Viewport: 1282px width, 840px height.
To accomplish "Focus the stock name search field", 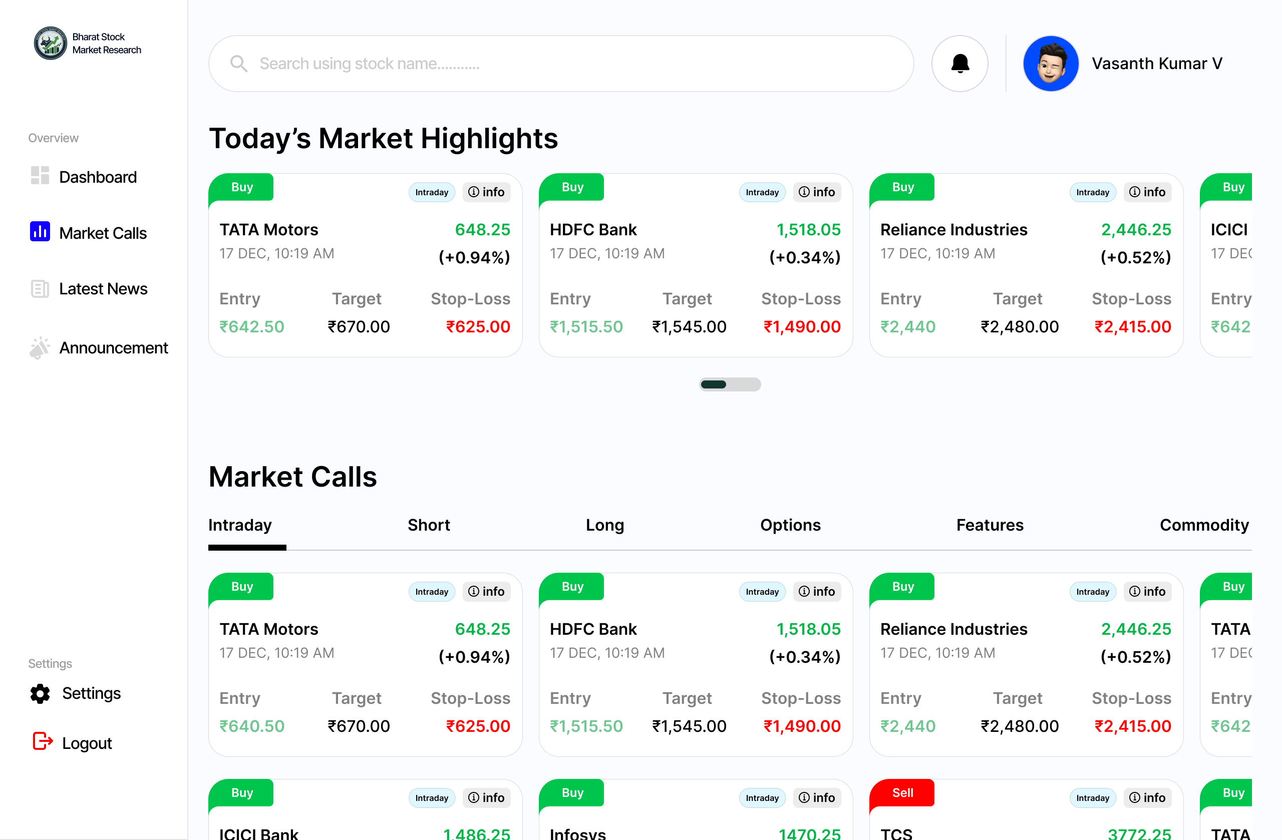I will pyautogui.click(x=560, y=64).
